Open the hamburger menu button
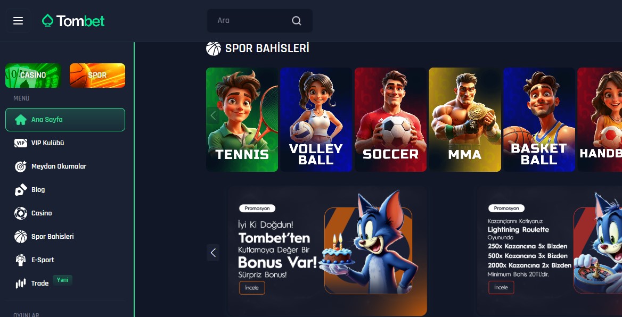 pyautogui.click(x=18, y=21)
